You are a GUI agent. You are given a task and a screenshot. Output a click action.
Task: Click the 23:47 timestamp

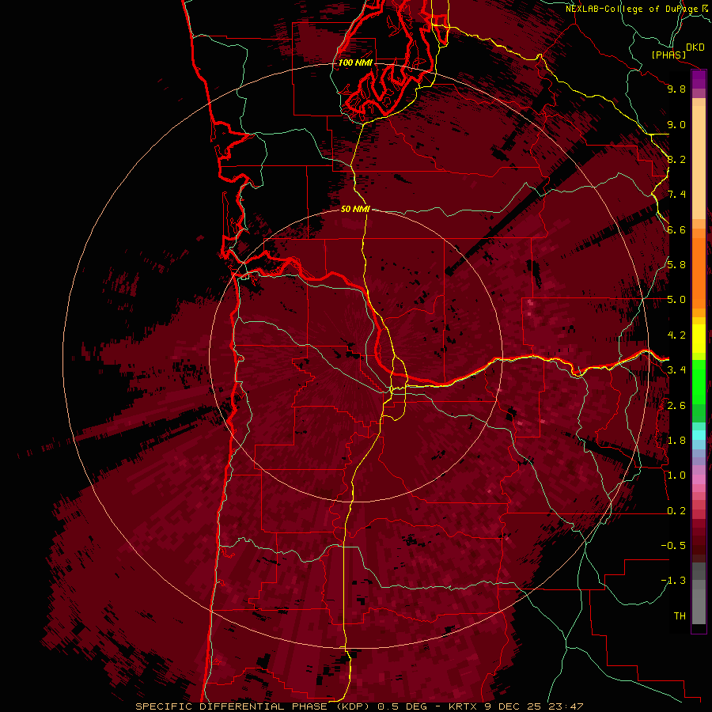566,706
